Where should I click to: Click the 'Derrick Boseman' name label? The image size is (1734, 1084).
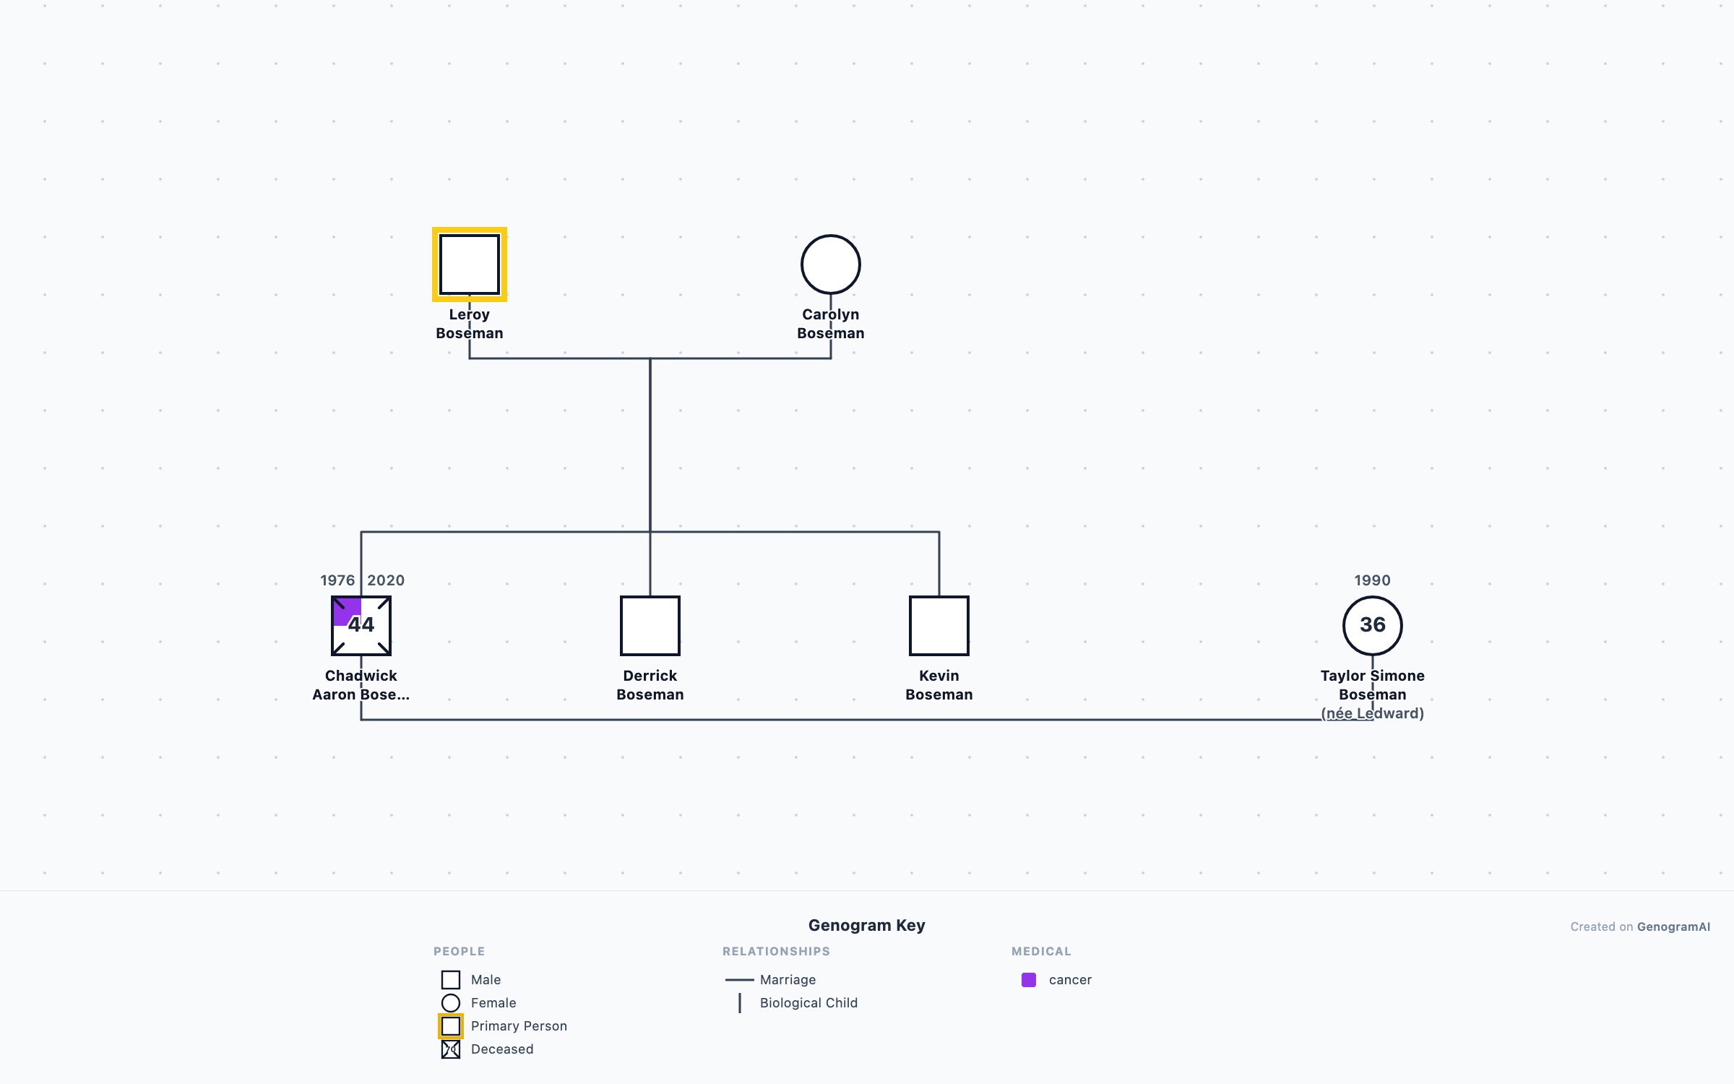coord(650,685)
